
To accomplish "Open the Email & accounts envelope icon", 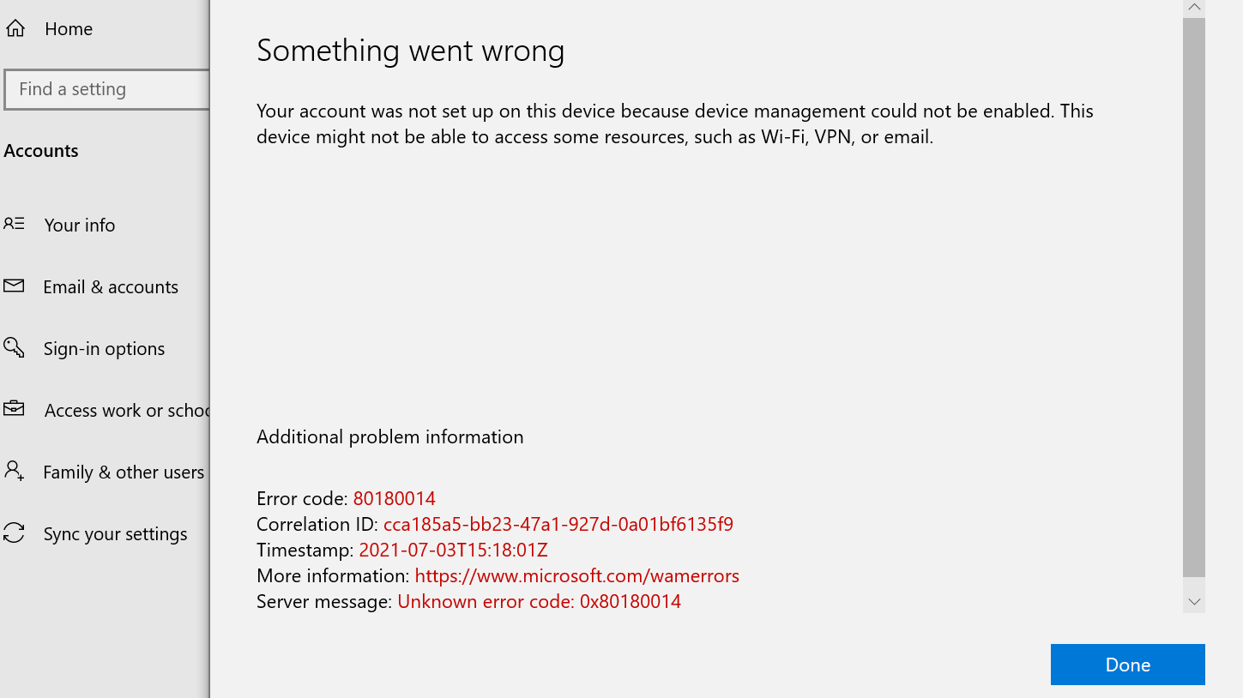I will click(x=14, y=286).
